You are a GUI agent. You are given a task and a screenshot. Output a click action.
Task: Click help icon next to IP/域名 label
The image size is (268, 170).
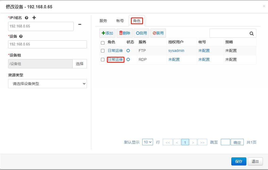(x=26, y=18)
